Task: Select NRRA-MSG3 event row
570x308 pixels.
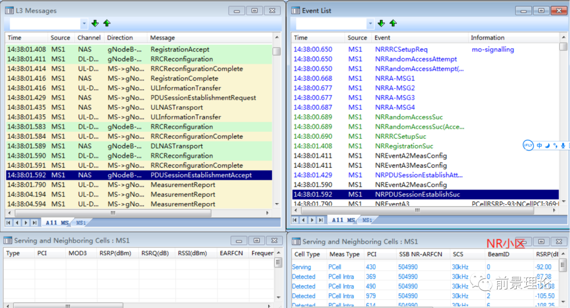Action: [x=425, y=98]
